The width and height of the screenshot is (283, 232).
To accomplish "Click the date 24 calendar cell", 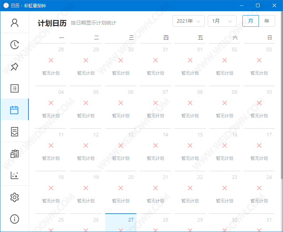I will [x=259, y=192].
